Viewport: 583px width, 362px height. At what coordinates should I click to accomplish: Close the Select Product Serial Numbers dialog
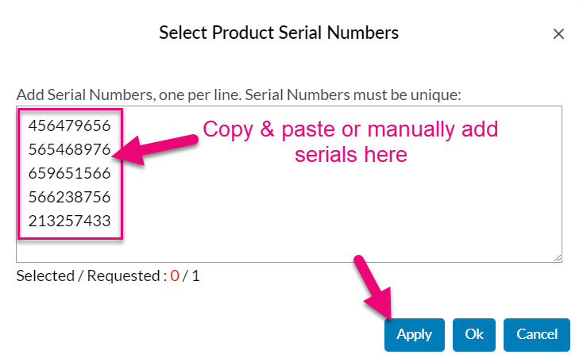tap(558, 34)
